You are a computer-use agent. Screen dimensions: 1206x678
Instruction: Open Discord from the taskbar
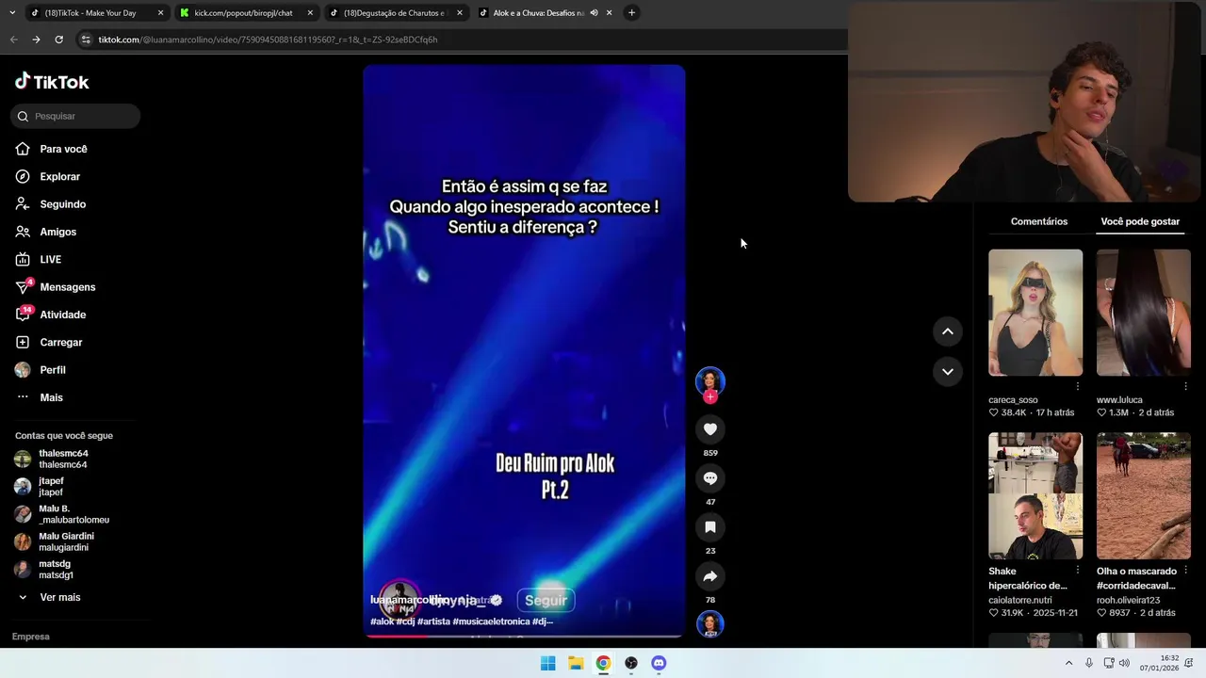(659, 663)
